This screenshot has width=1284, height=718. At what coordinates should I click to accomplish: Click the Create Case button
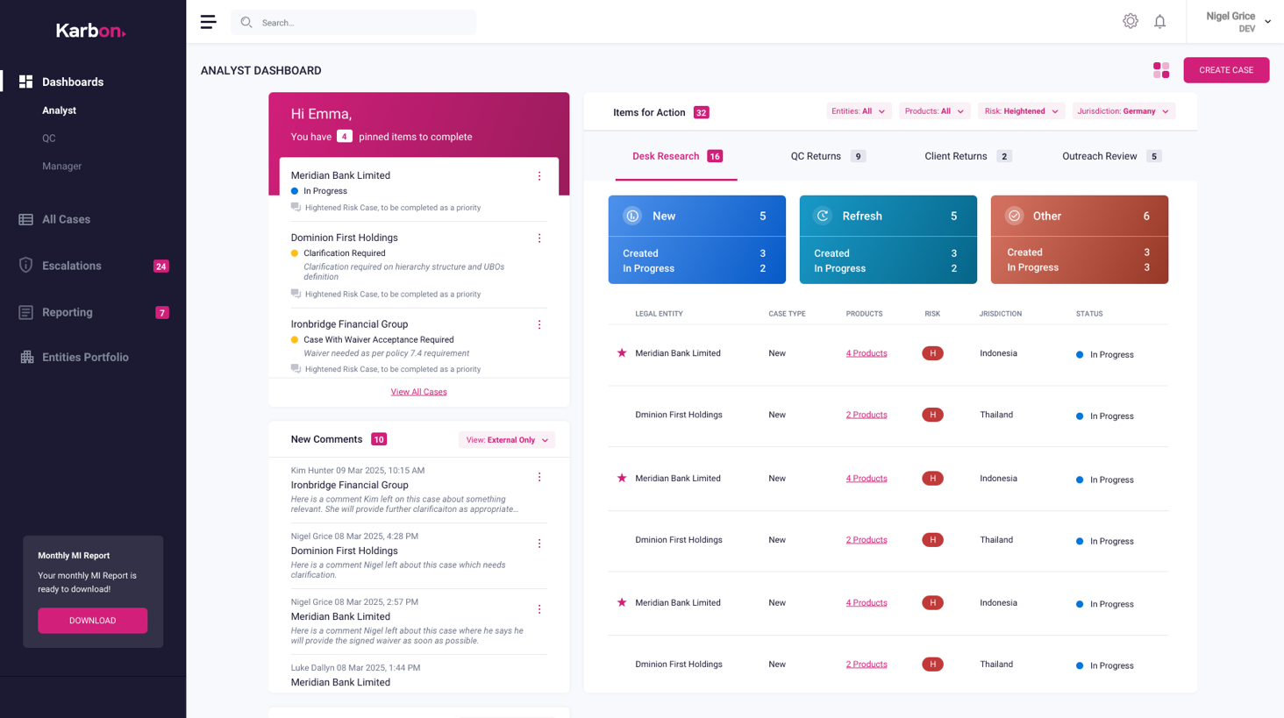[x=1225, y=70]
